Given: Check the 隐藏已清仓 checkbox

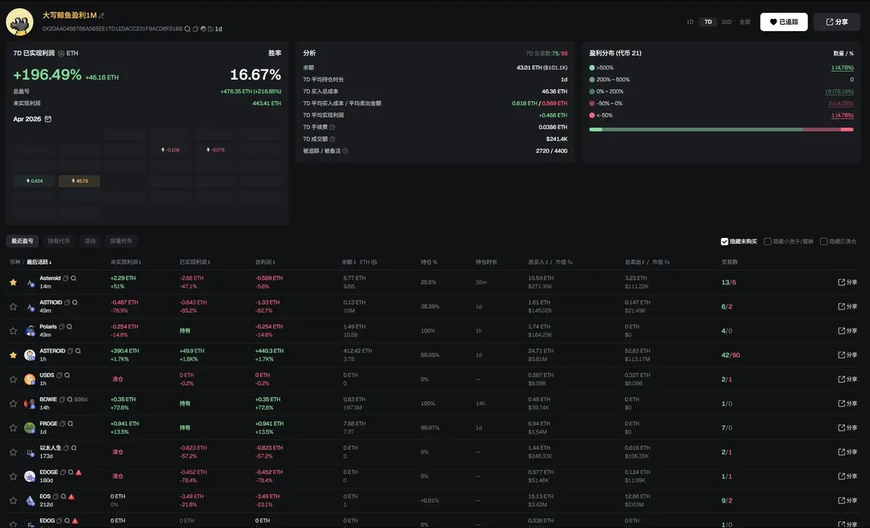Looking at the screenshot, I should click(x=824, y=242).
